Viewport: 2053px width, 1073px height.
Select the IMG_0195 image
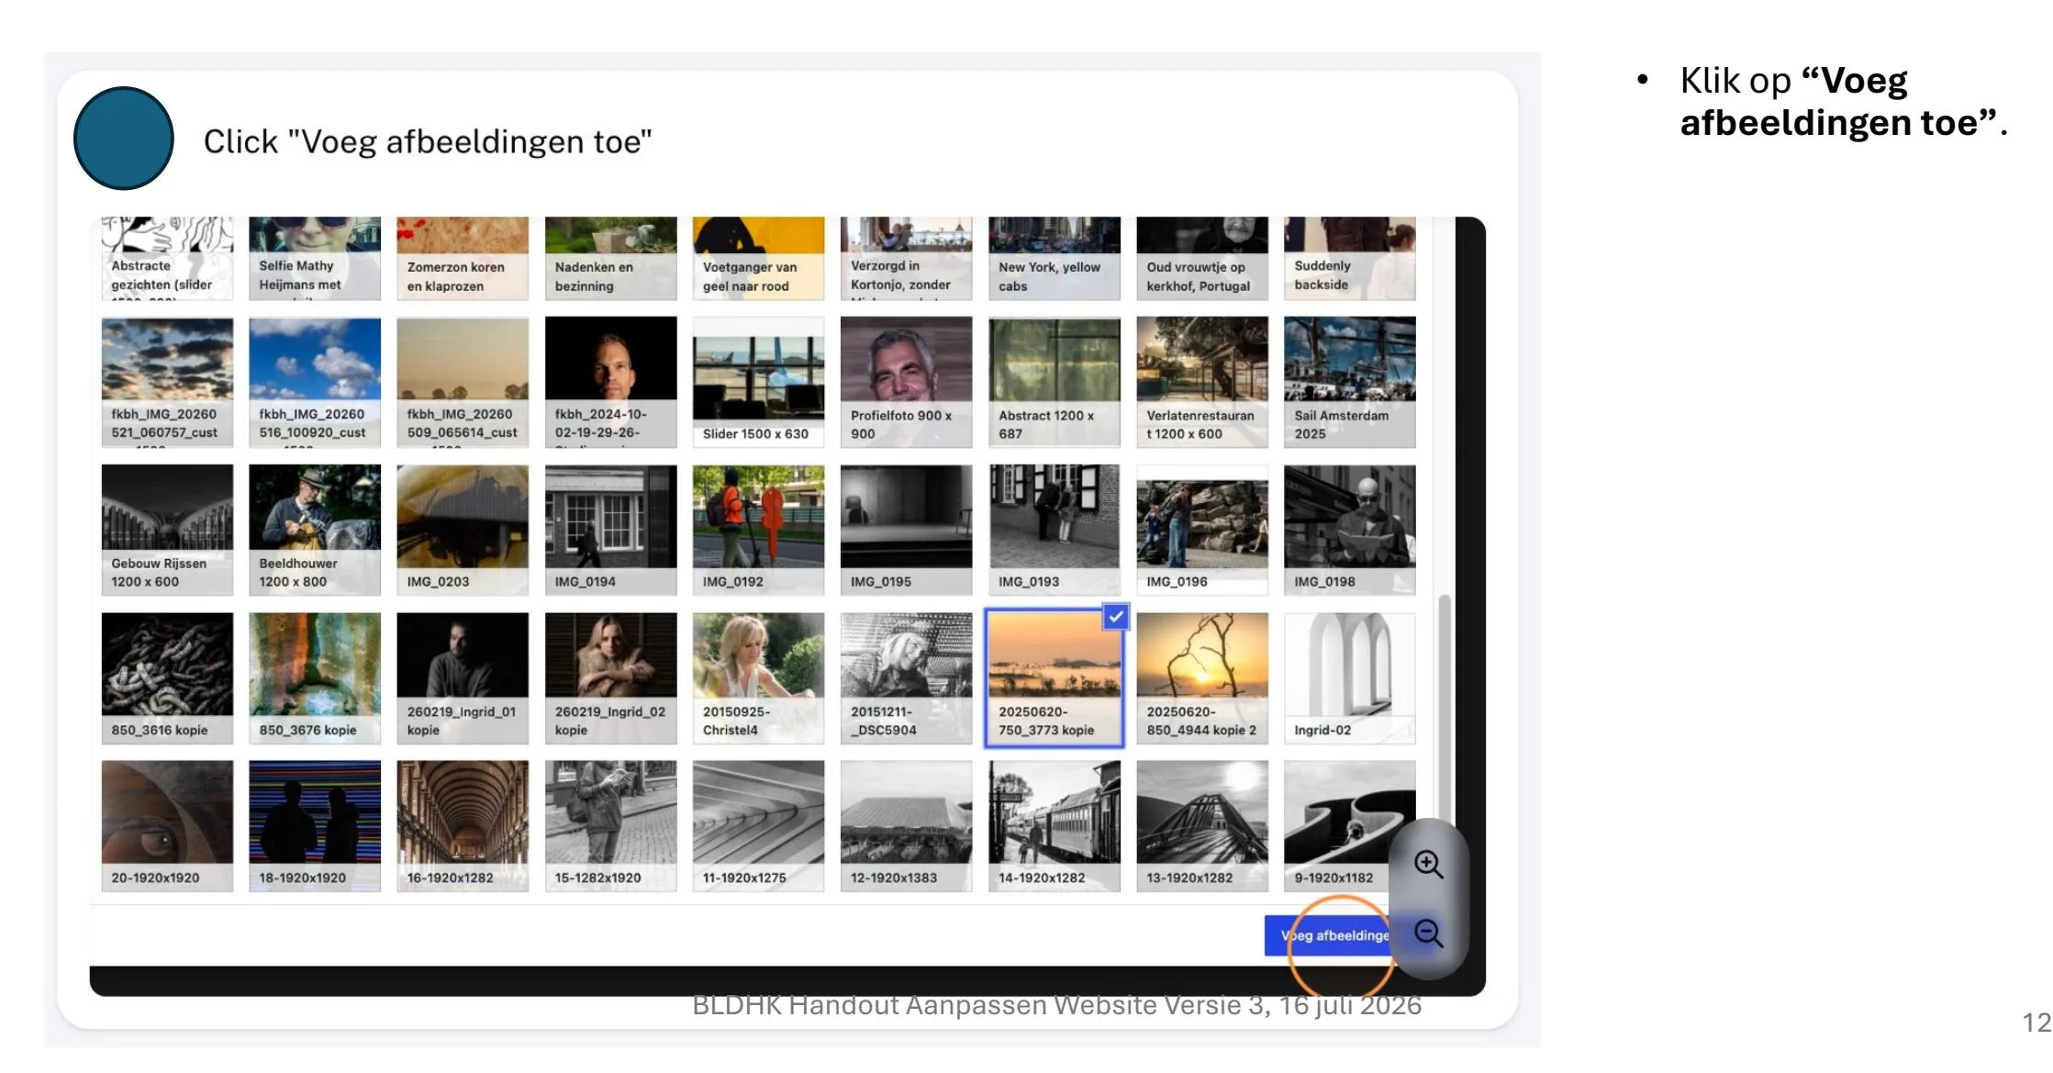pyautogui.click(x=906, y=530)
